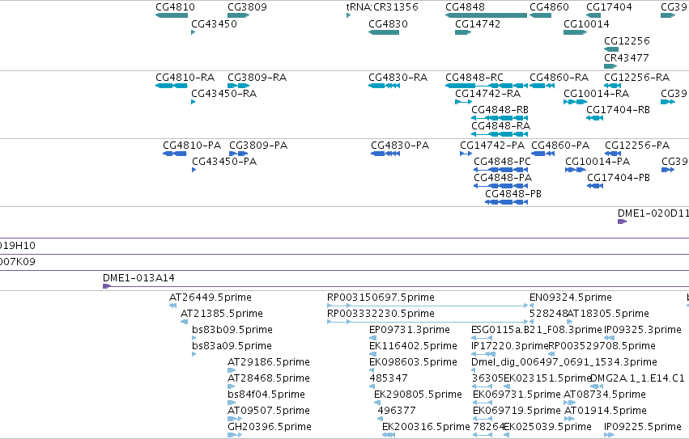Select the CG10014 gene arrow

(x=575, y=32)
